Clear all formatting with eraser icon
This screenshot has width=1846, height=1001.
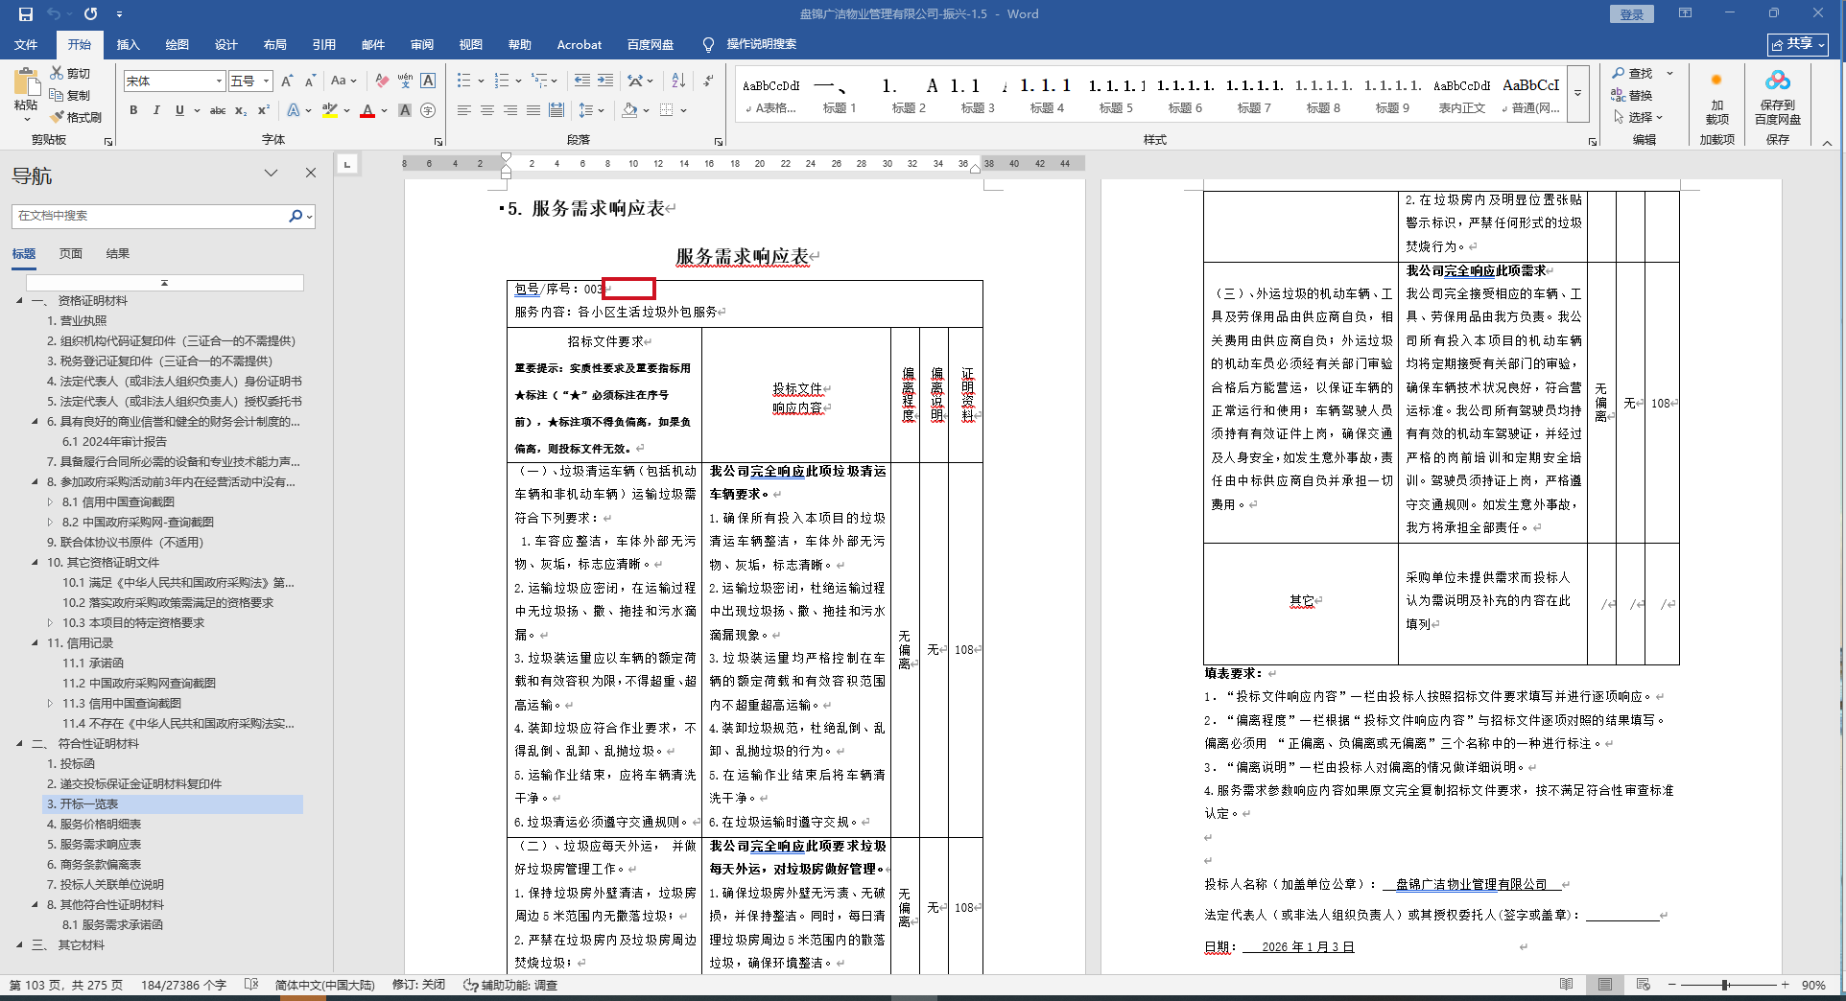[x=382, y=81]
